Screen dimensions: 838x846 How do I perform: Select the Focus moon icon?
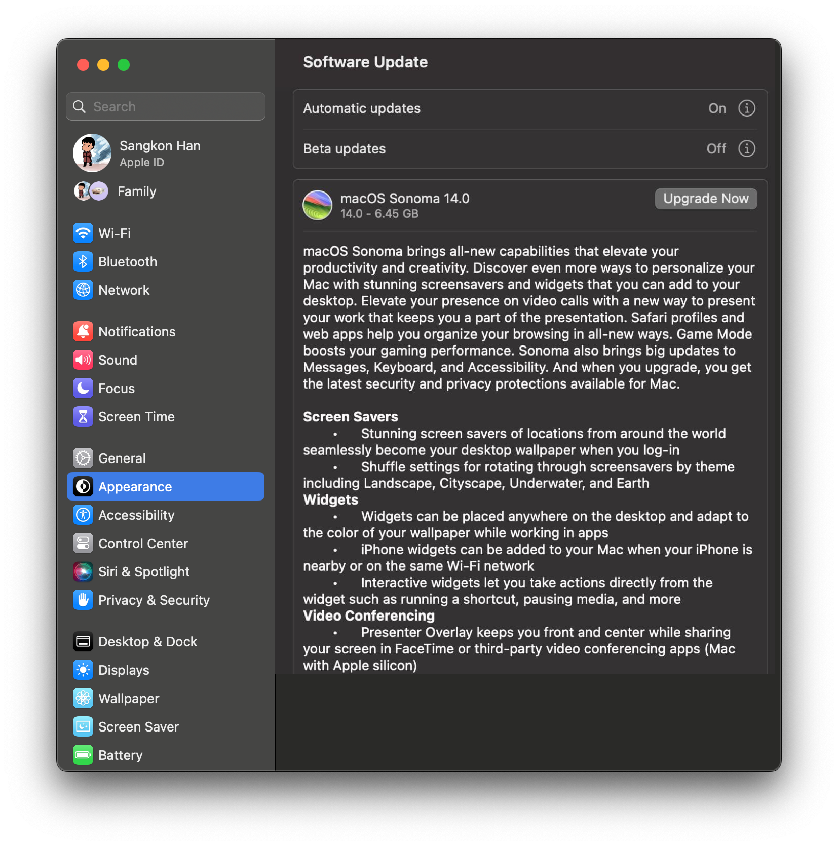point(83,388)
